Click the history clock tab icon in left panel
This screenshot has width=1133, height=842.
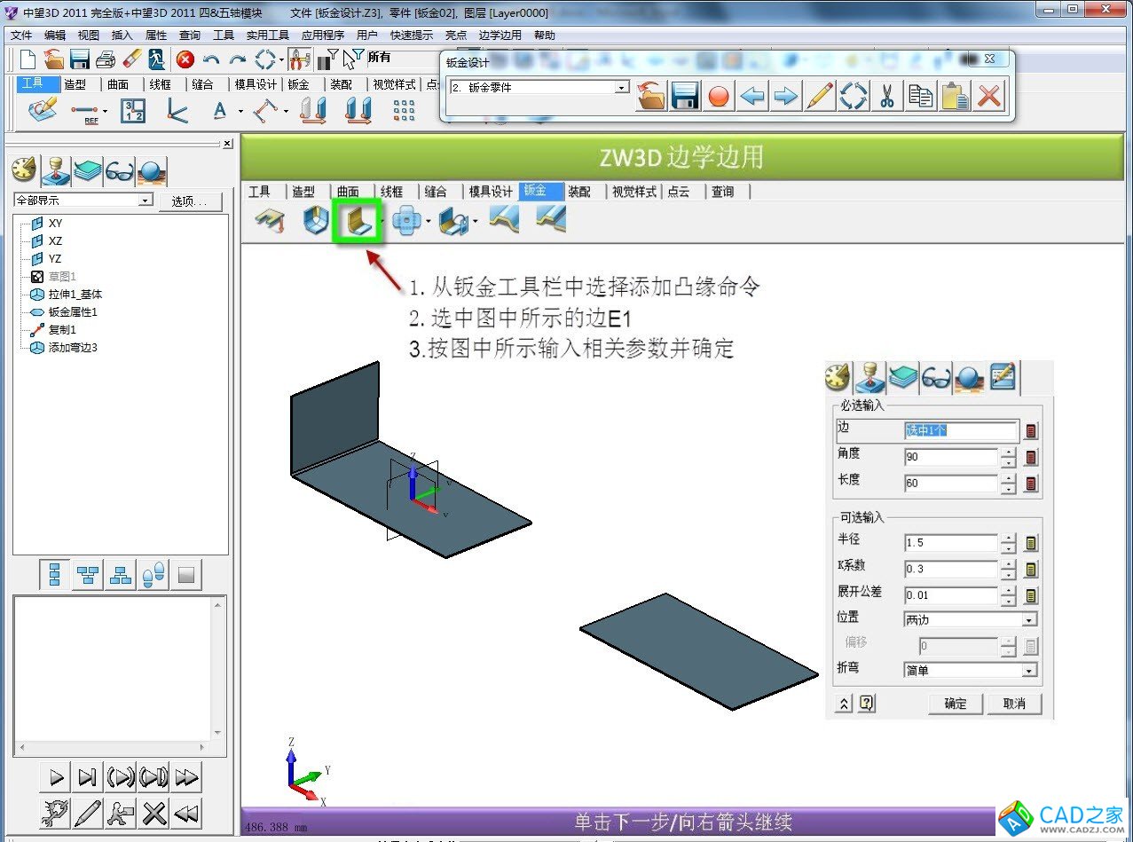tap(24, 169)
